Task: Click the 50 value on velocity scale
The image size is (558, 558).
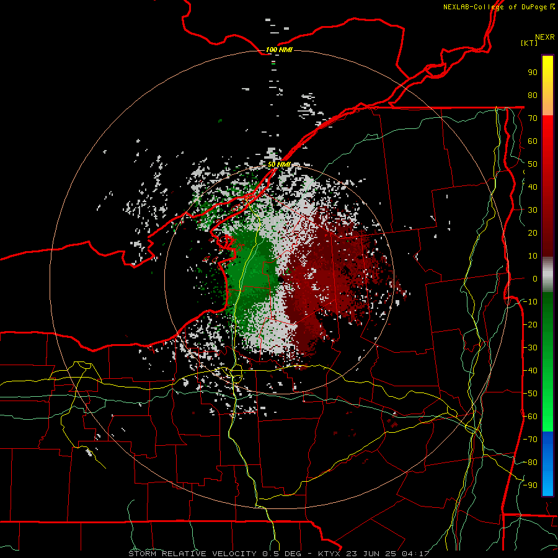Action: (x=533, y=164)
